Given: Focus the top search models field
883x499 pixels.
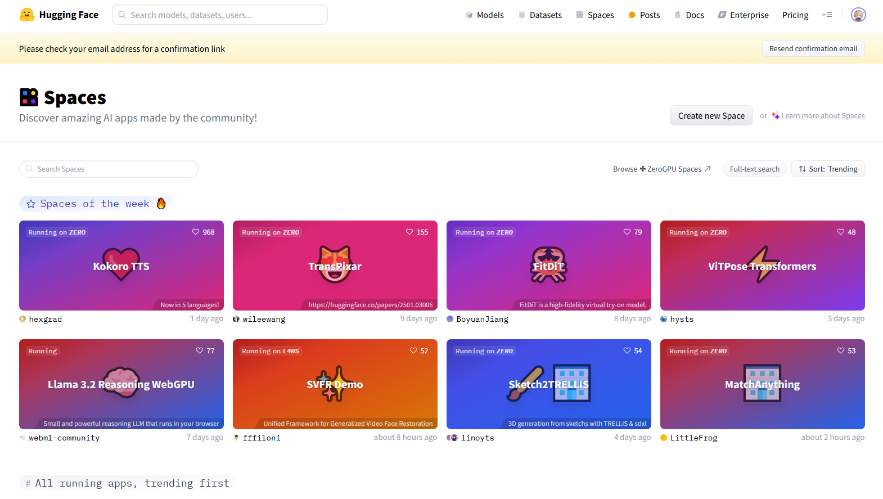Looking at the screenshot, I should (220, 15).
